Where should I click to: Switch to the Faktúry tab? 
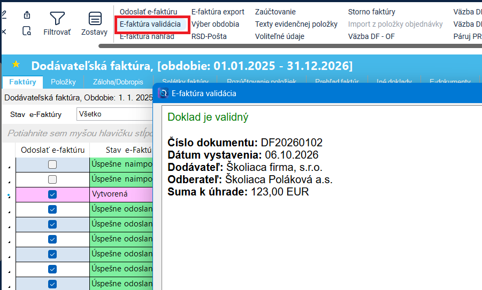tap(22, 82)
